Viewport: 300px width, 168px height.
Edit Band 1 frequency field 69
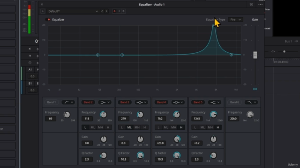(51, 119)
